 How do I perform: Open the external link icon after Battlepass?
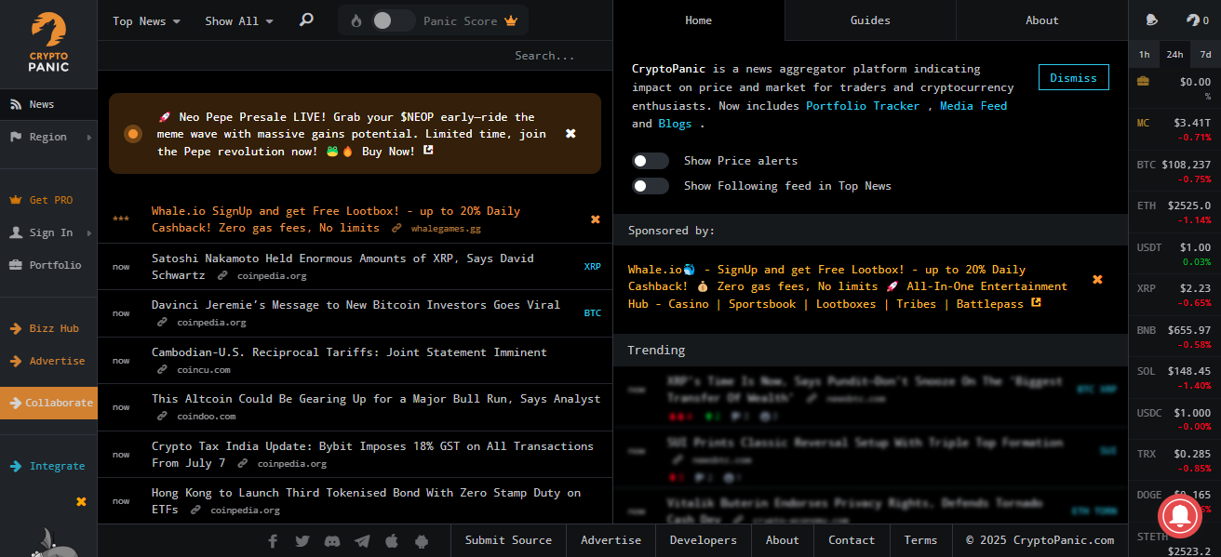[x=1036, y=303]
